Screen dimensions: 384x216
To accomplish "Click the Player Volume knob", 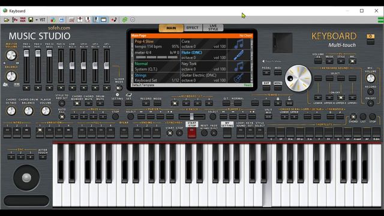I will click(46, 111).
